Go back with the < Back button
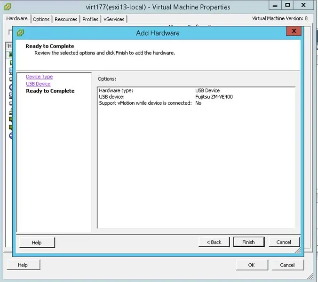This screenshot has height=282, width=318. point(214,242)
